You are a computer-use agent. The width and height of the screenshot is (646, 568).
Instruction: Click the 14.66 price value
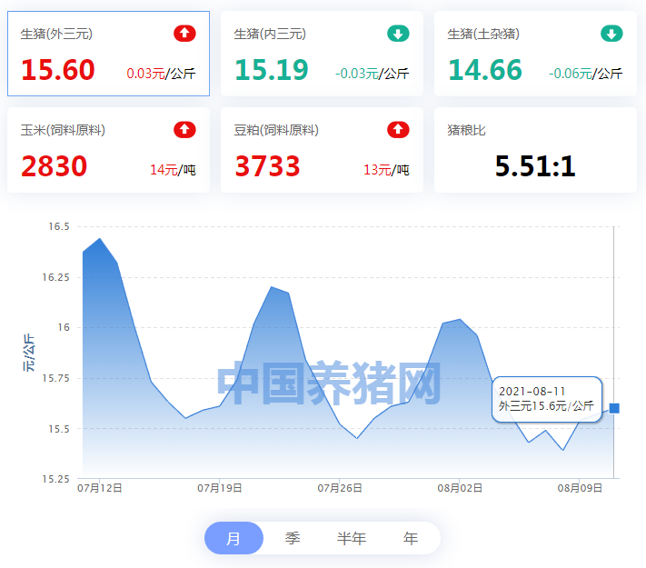point(485,69)
